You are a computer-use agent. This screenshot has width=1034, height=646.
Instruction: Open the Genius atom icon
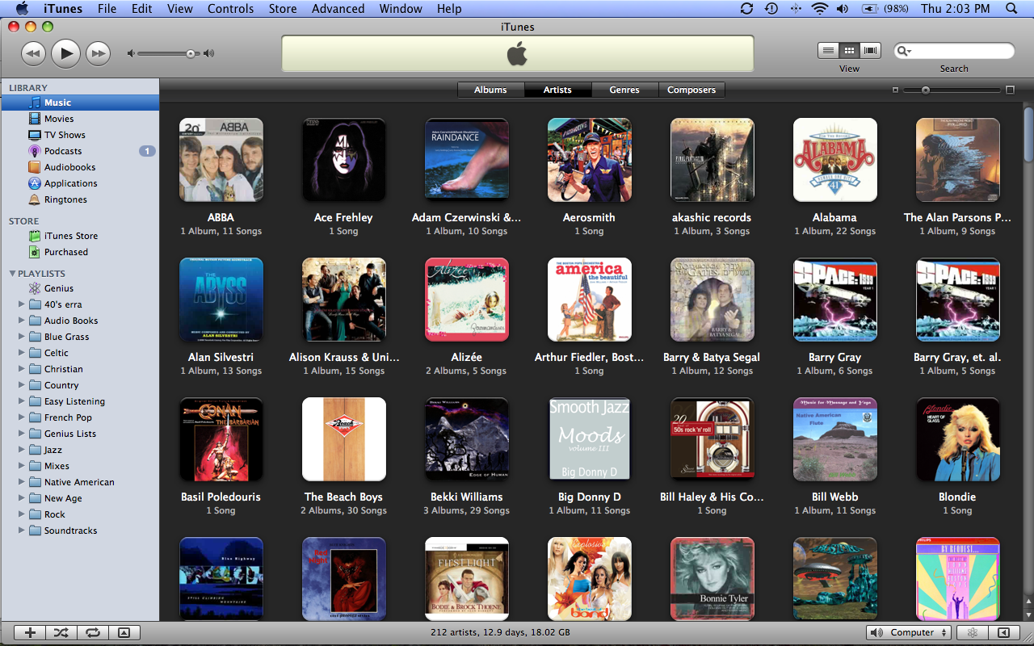[x=35, y=288]
